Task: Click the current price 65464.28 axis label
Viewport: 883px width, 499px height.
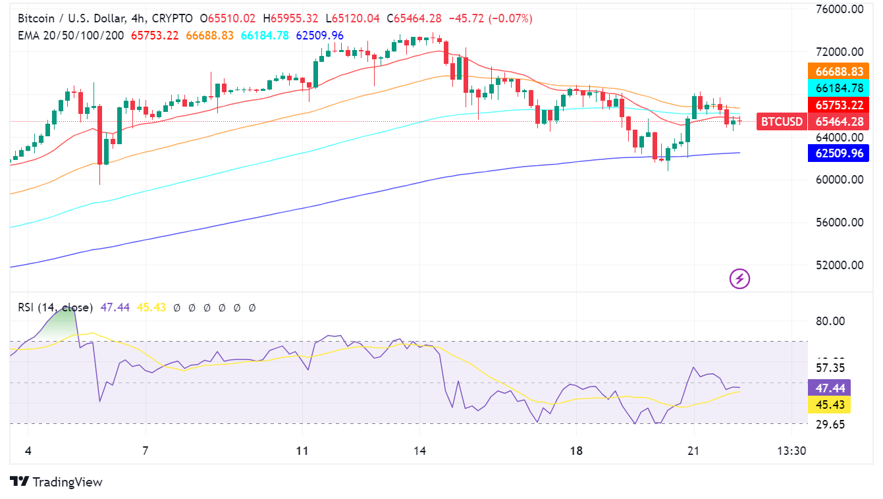Action: pyautogui.click(x=838, y=121)
